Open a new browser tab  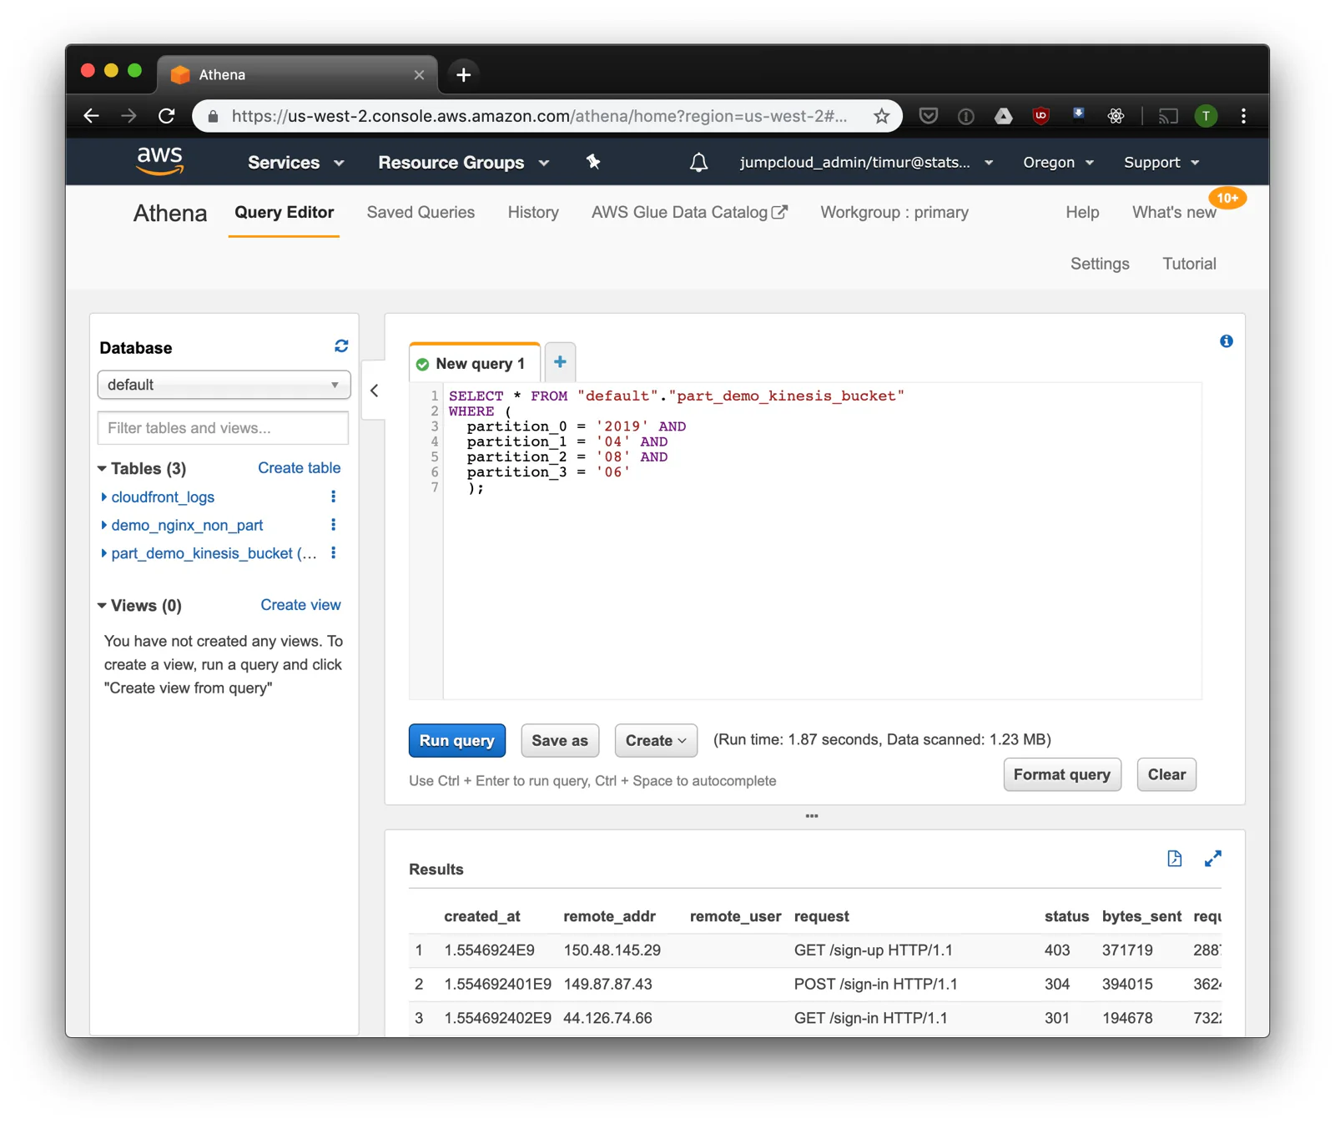[464, 74]
